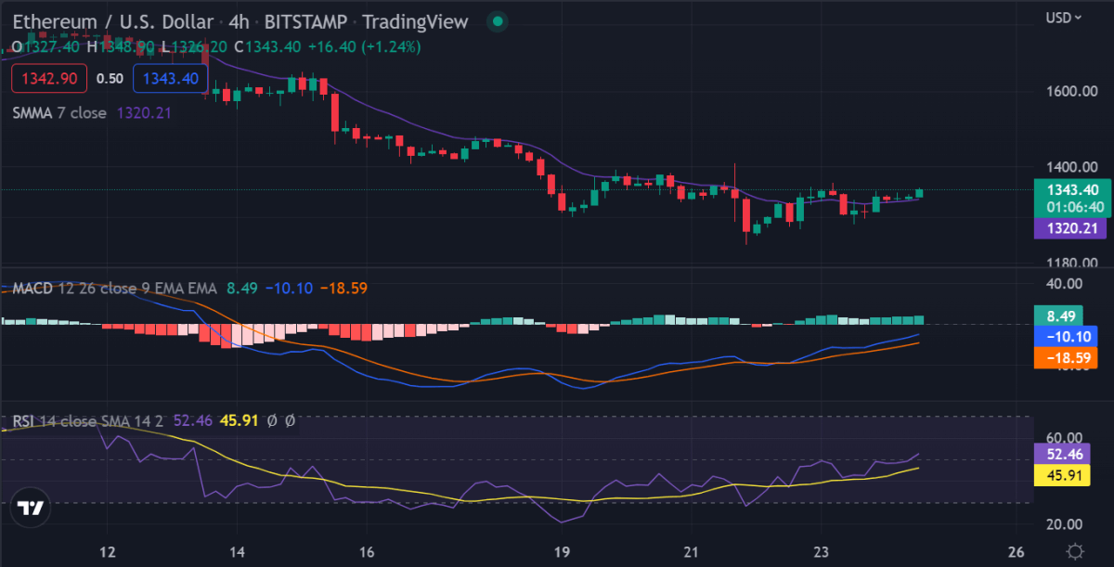Open the USD currency dropdown
The height and width of the screenshot is (567, 1114).
(1064, 18)
